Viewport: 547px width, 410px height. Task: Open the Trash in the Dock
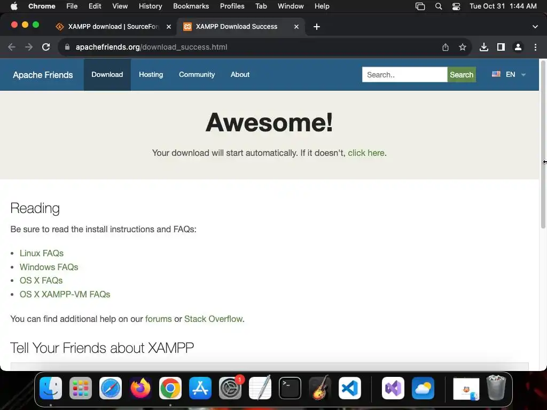click(x=496, y=388)
